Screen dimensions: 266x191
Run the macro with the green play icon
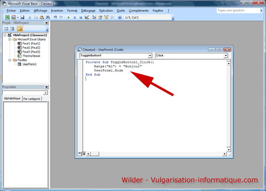coord(69,17)
